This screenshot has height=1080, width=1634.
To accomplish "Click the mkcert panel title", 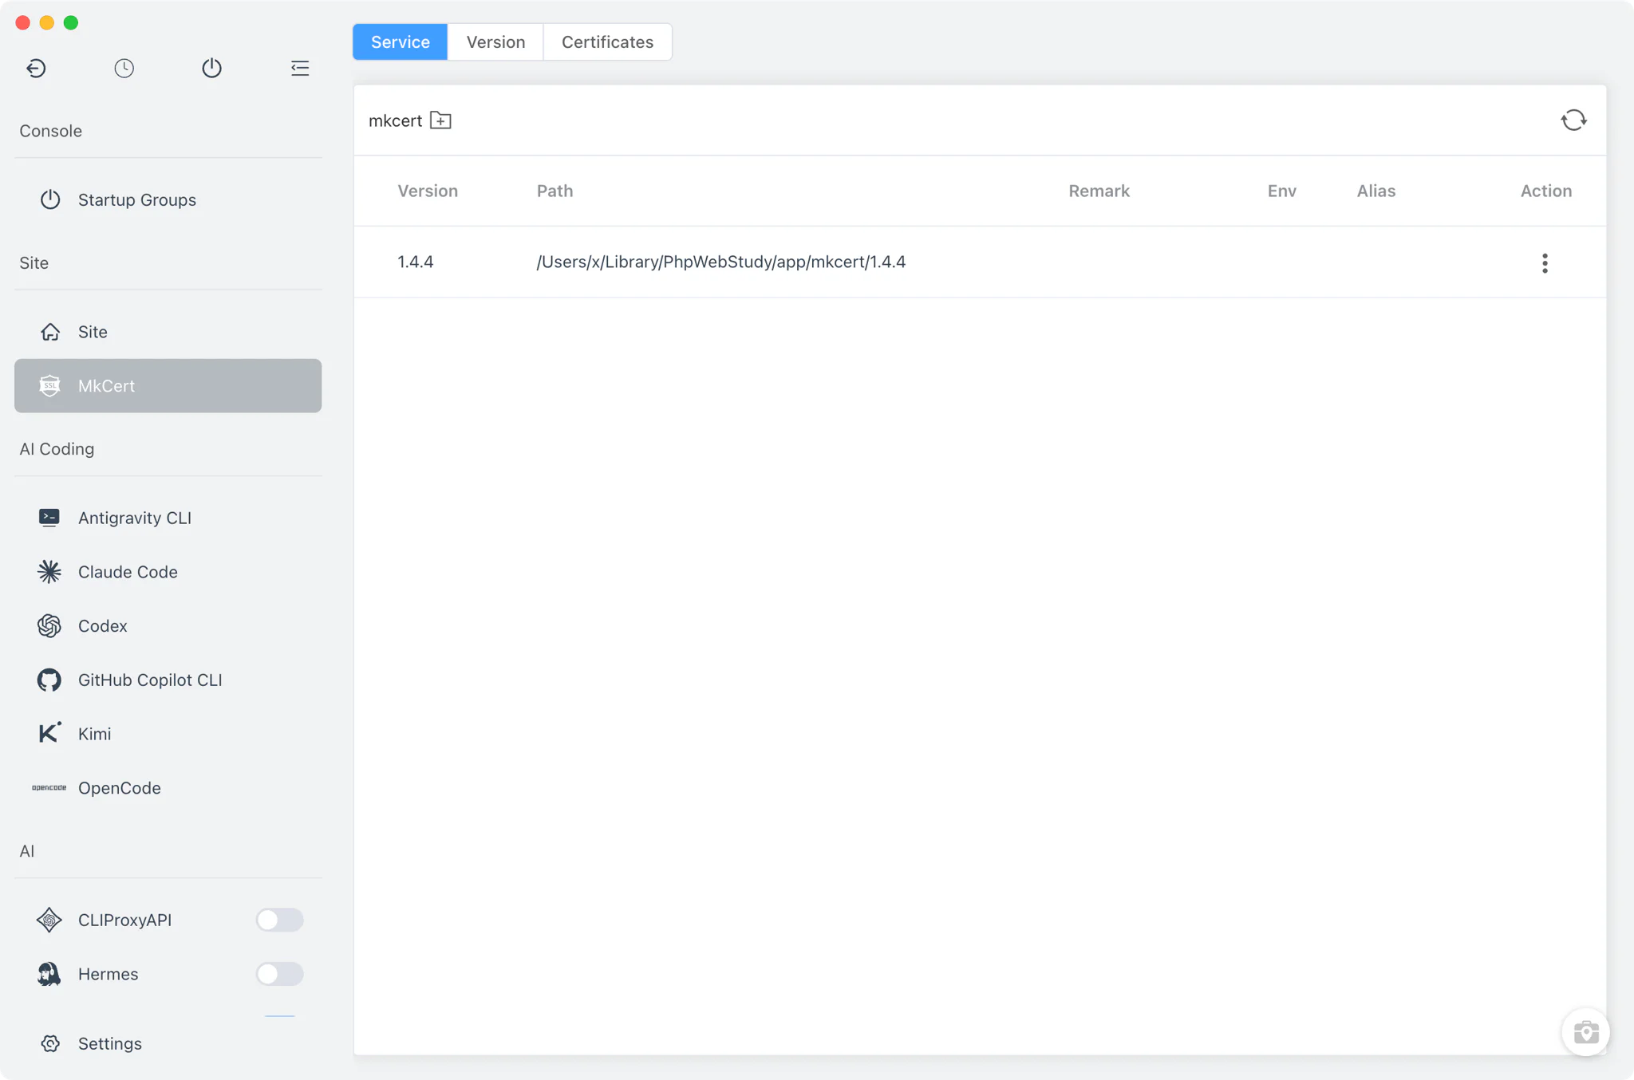I will 395,120.
